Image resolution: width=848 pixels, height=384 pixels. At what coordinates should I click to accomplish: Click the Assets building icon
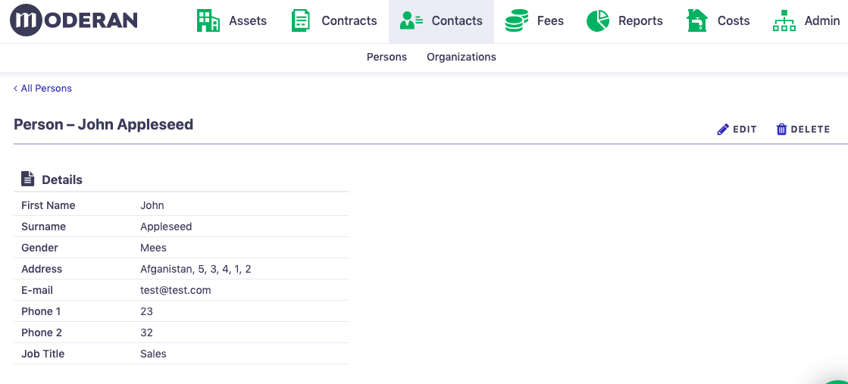[208, 20]
